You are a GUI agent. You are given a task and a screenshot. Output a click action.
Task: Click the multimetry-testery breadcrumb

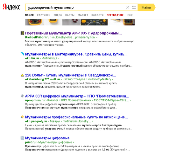coord(100,79)
